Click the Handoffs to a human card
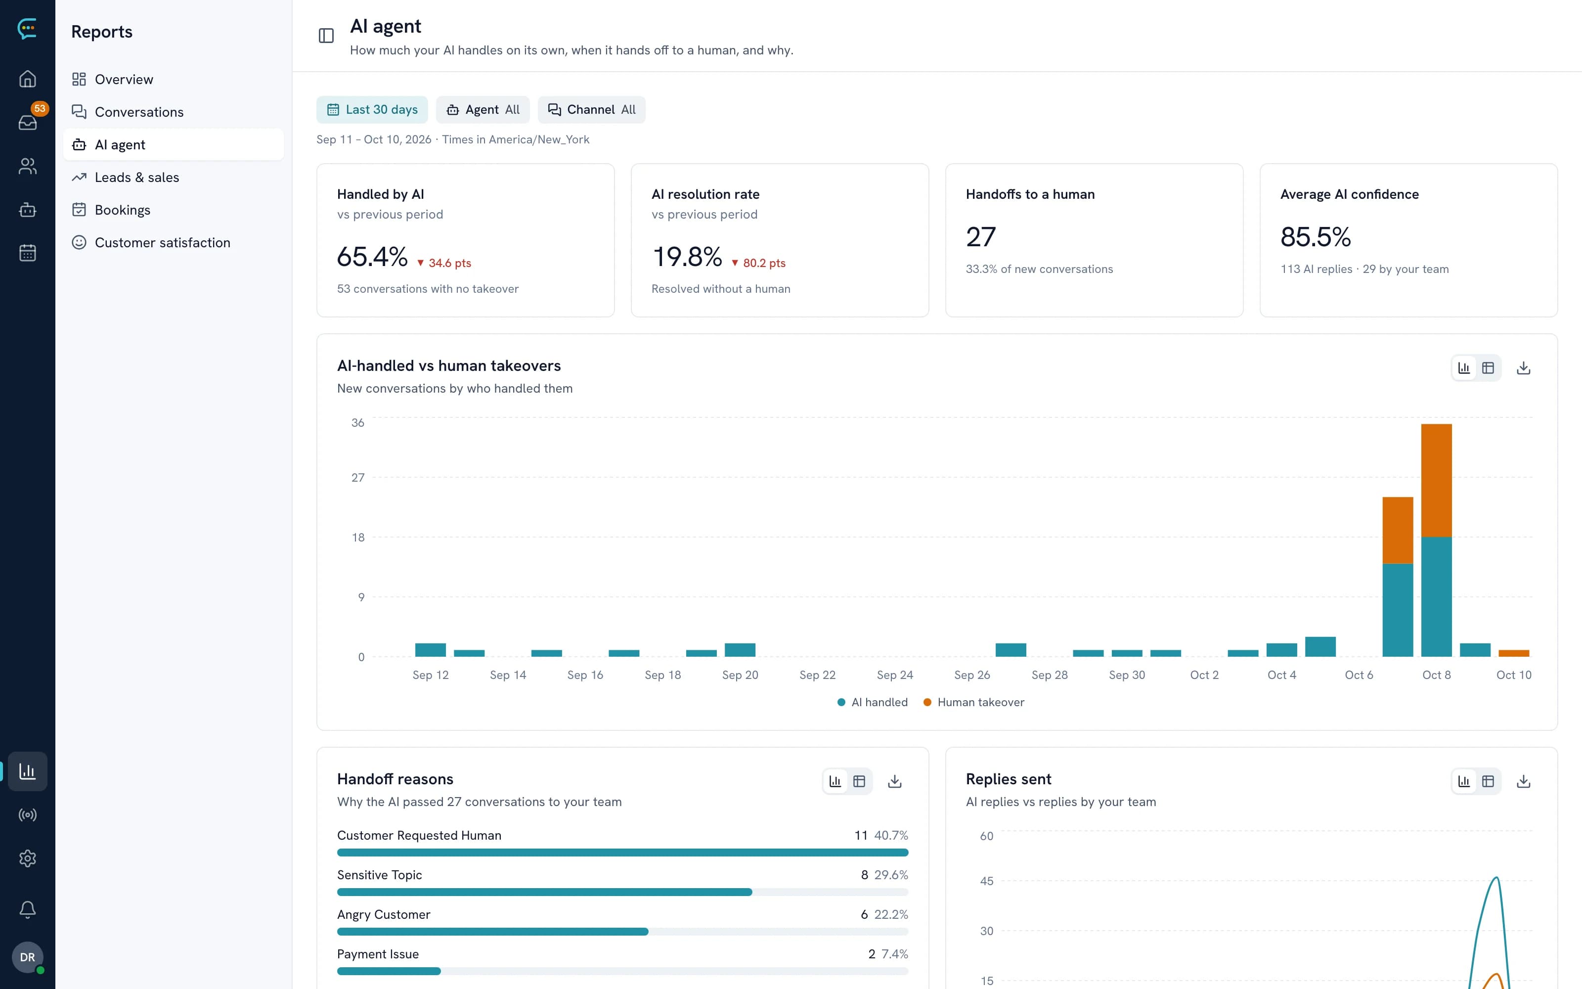 [1094, 240]
